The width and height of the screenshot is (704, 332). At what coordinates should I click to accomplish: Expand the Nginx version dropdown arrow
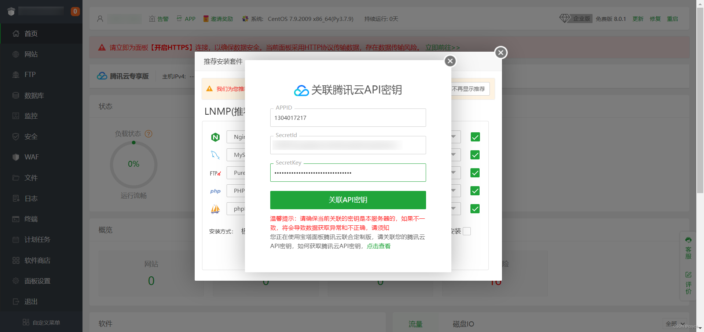(454, 137)
